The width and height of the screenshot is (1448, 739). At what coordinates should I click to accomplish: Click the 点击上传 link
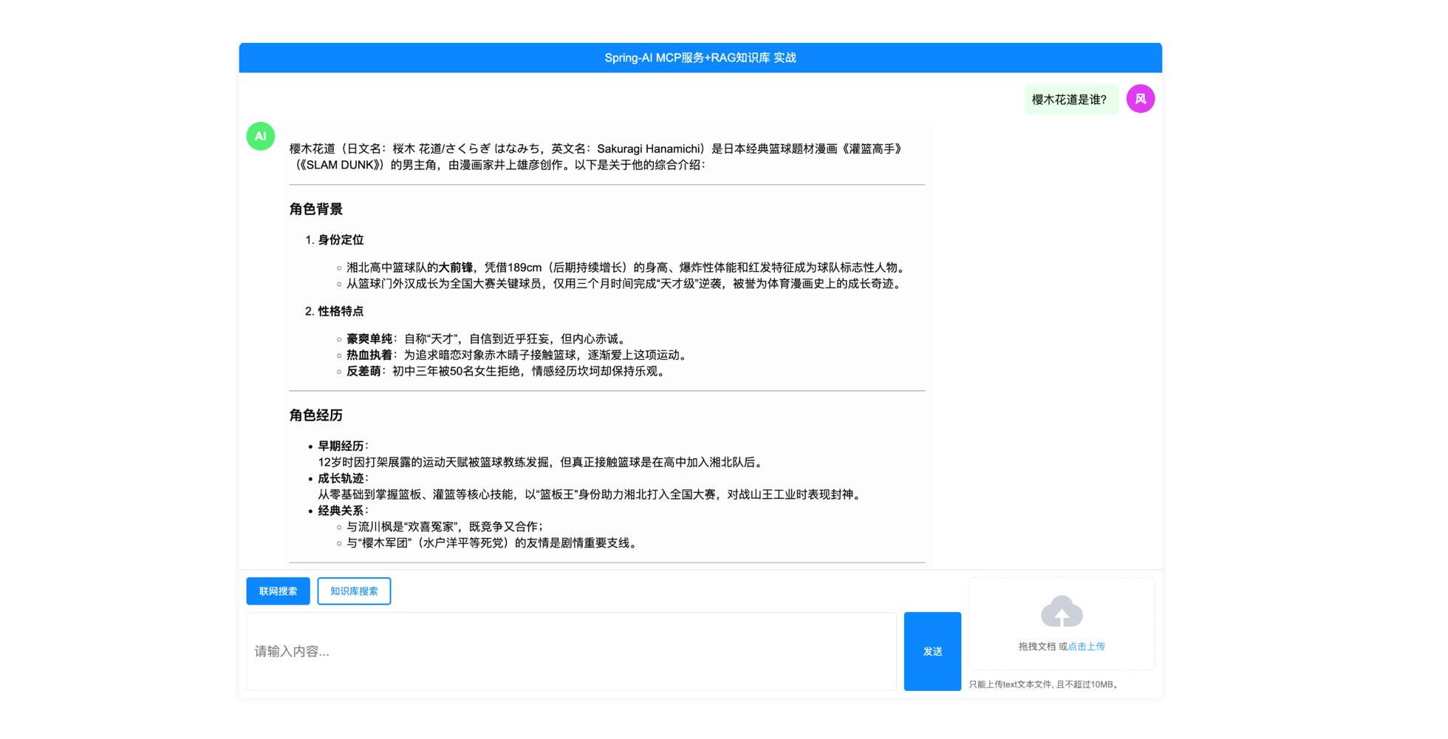pos(1086,647)
